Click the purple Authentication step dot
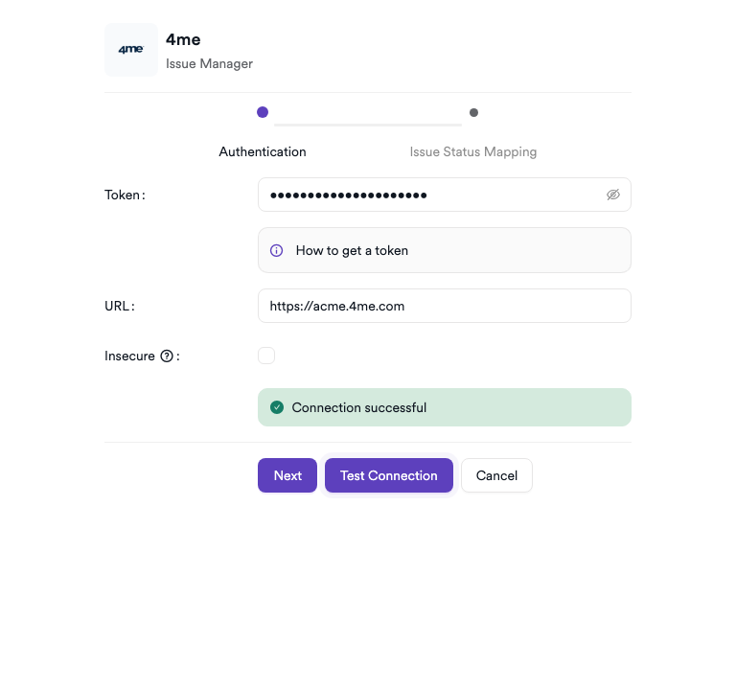The width and height of the screenshot is (736, 690). 263,112
